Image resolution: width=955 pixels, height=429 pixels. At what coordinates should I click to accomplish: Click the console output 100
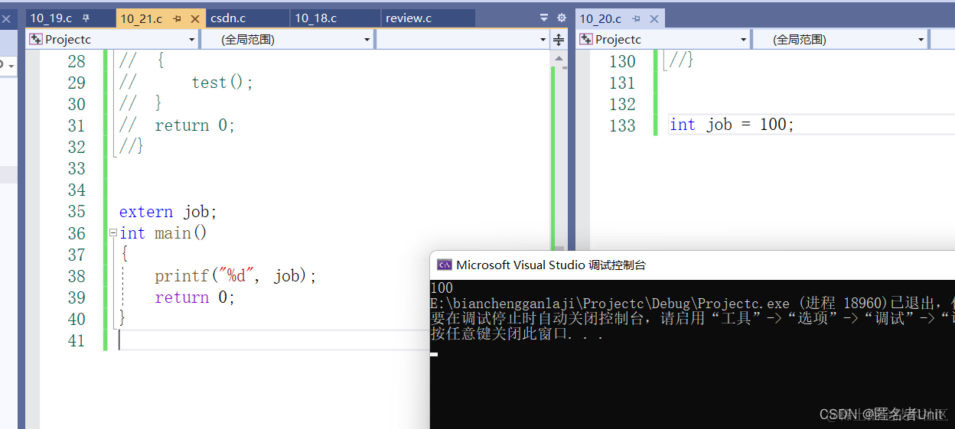click(x=442, y=288)
